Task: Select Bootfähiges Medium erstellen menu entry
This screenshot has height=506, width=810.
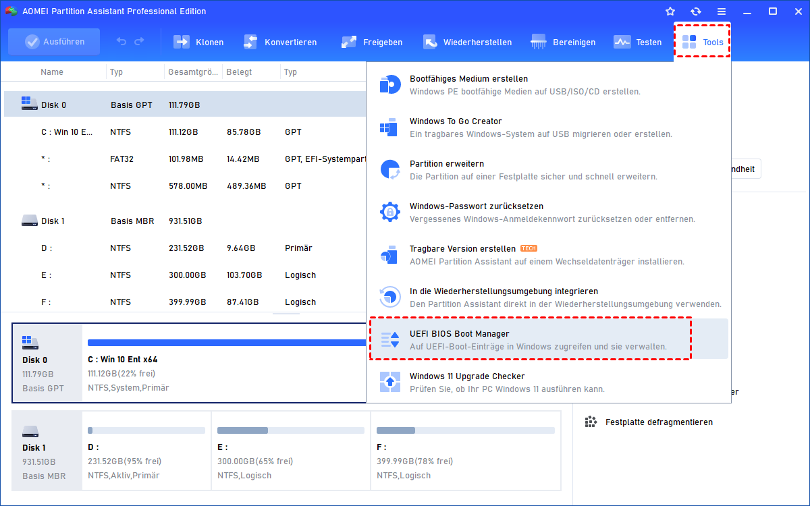Action: [x=548, y=85]
